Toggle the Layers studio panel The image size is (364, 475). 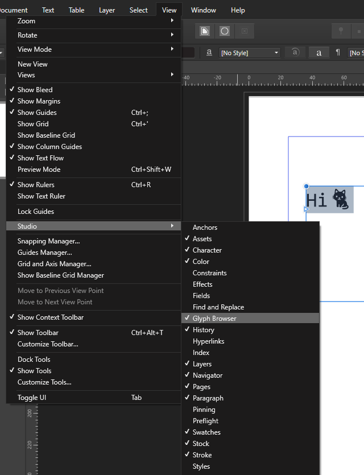coord(250,364)
